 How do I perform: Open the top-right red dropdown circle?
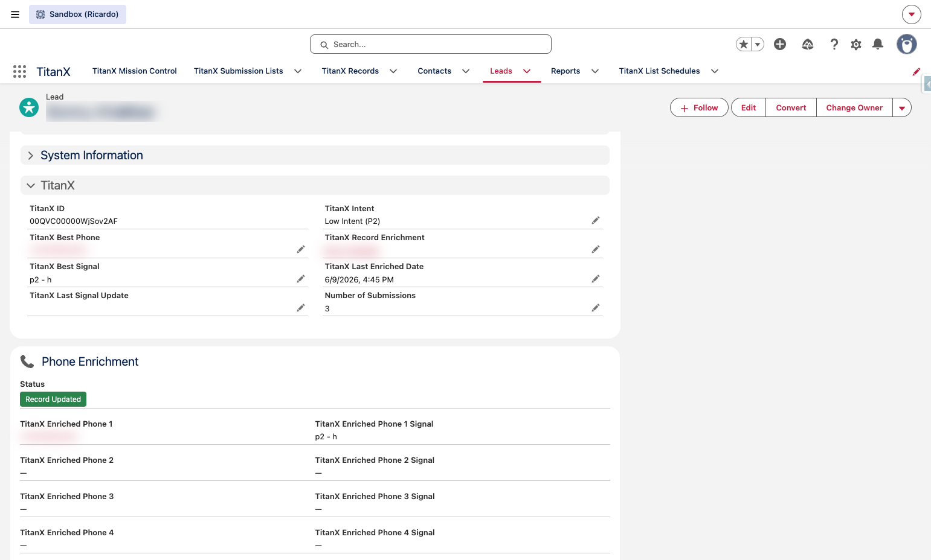(x=912, y=14)
